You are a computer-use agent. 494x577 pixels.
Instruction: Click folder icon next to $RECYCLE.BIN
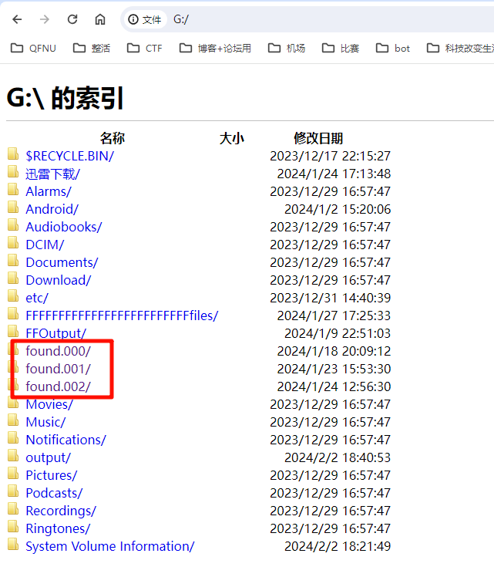click(13, 155)
